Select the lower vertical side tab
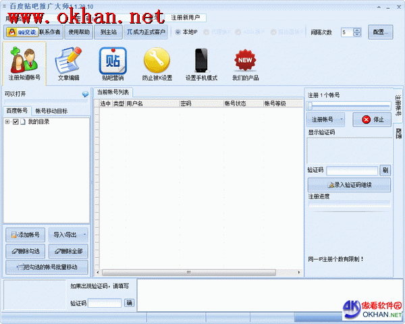Viewport: 405px width, 324px height. pos(398,133)
